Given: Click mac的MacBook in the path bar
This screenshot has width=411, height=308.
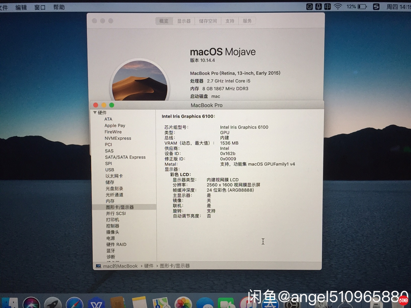Looking at the screenshot, I should click(120, 266).
